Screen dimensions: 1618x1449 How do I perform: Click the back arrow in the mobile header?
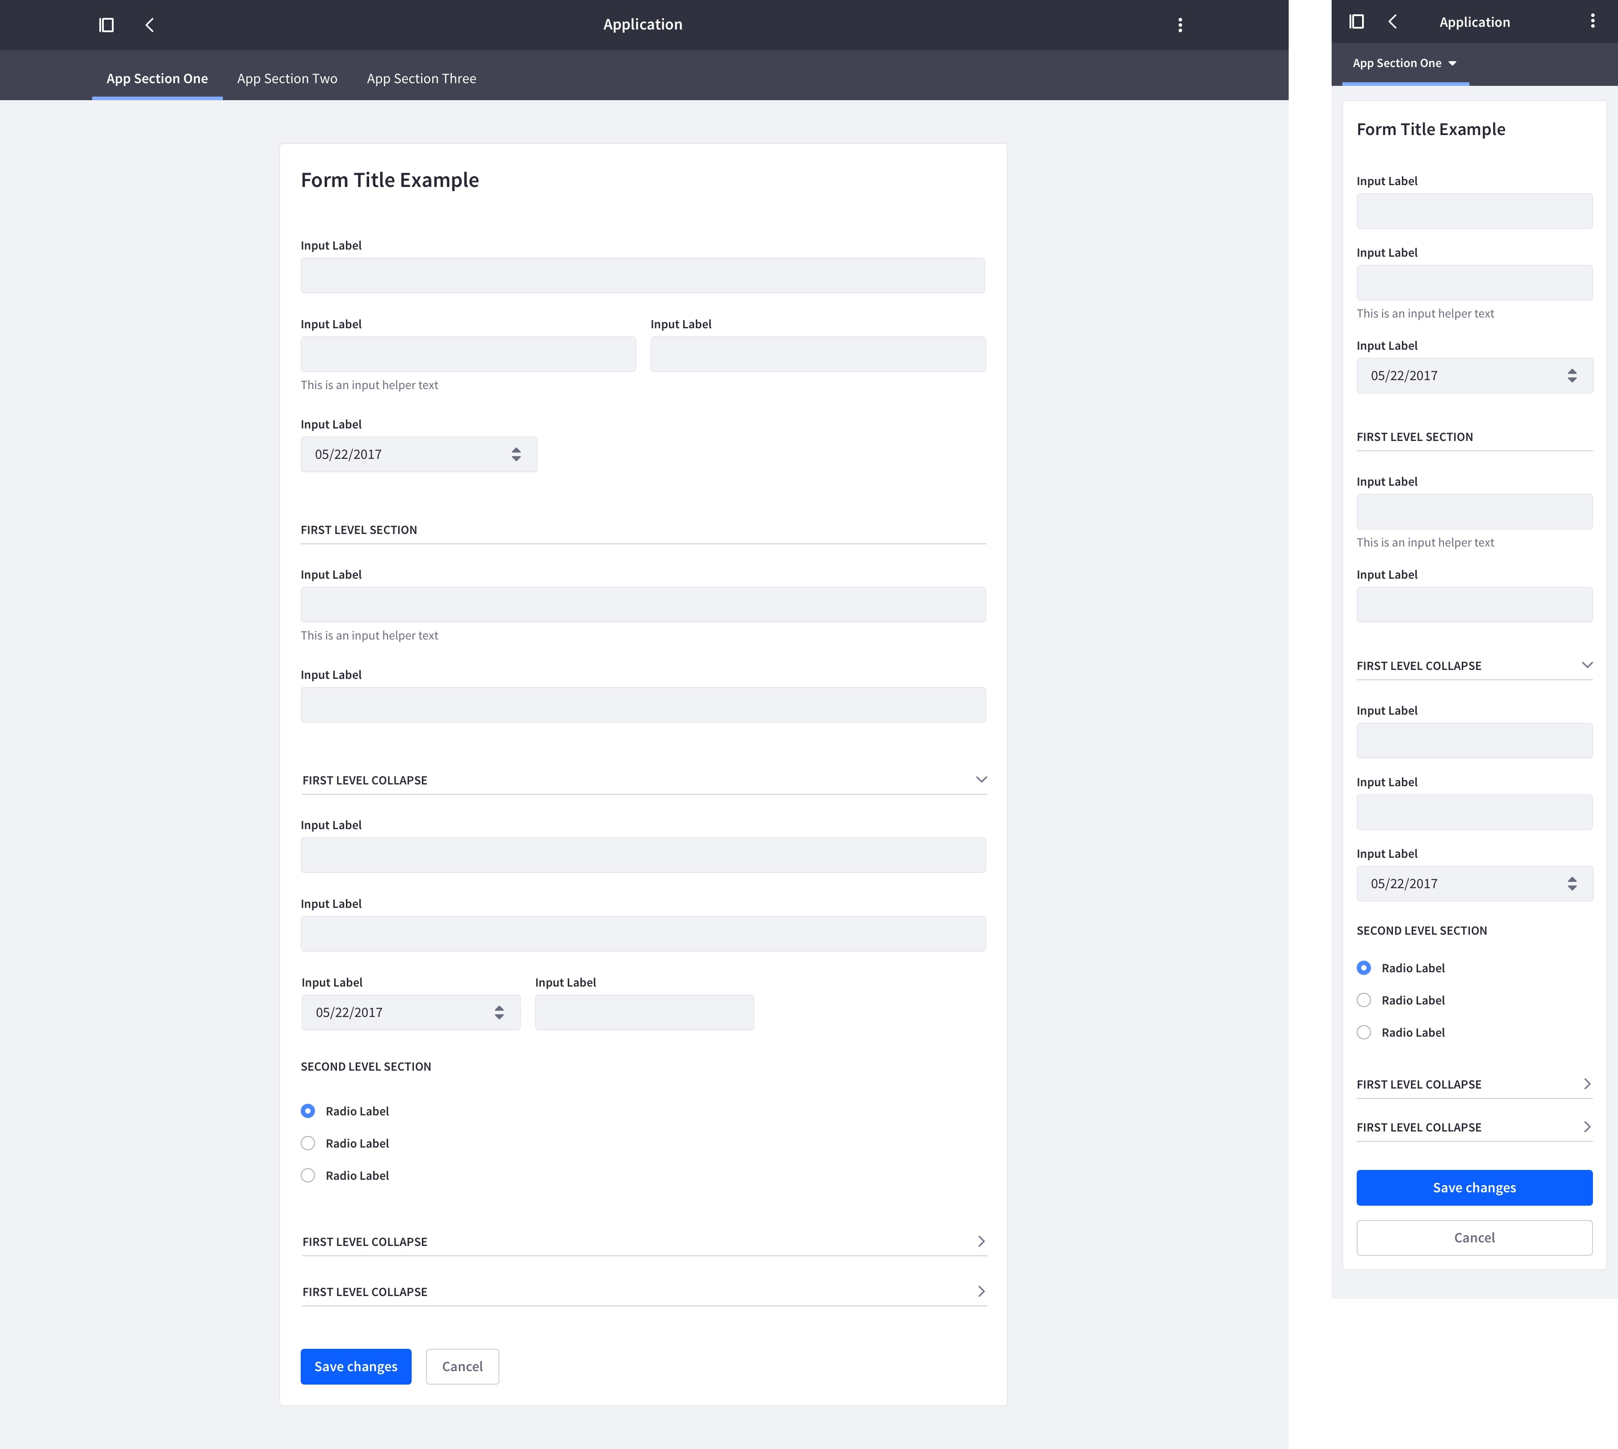pos(1392,21)
